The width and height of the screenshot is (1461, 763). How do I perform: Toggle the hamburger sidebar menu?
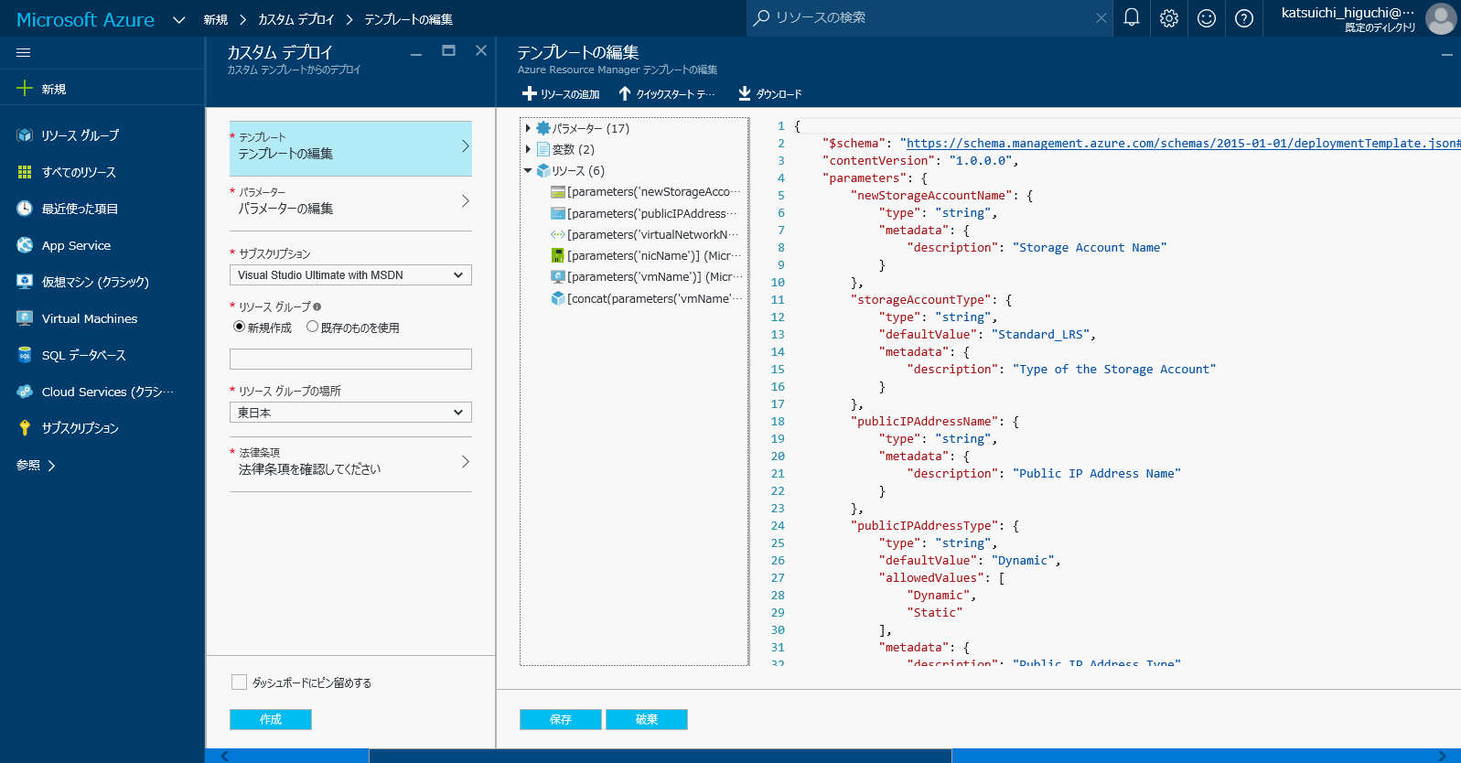(24, 53)
